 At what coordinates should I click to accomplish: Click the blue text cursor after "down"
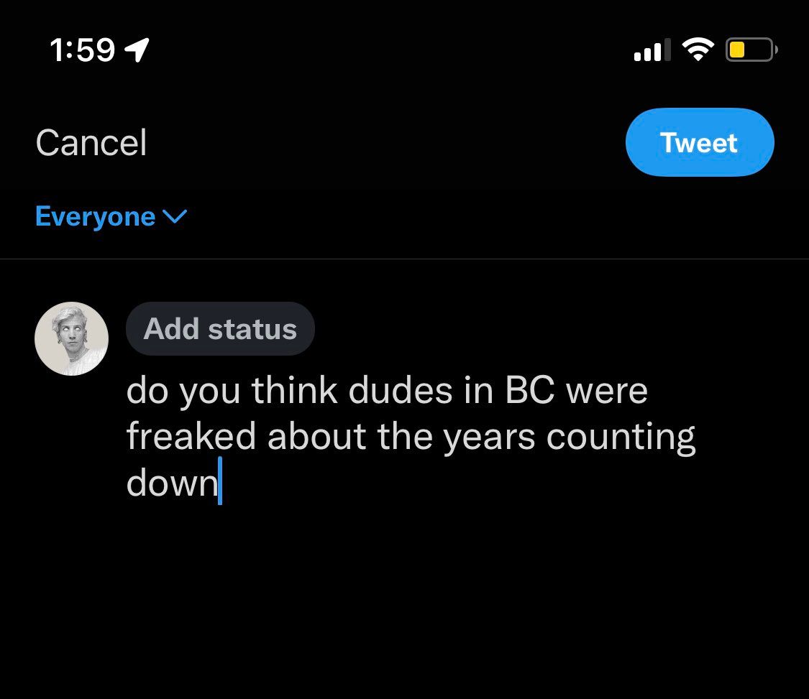(x=220, y=481)
